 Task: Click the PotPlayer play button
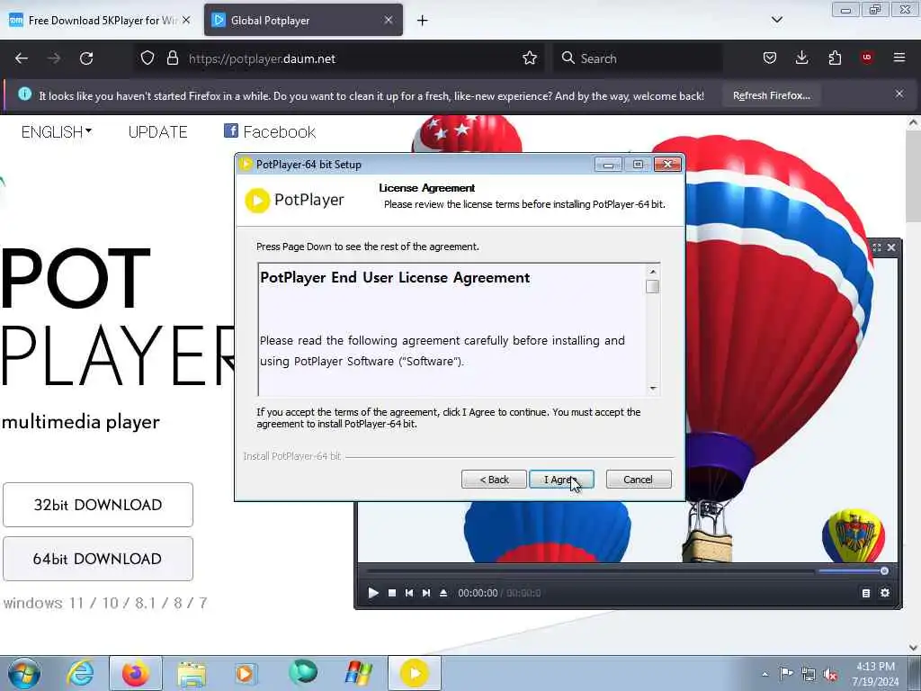pyautogui.click(x=373, y=593)
